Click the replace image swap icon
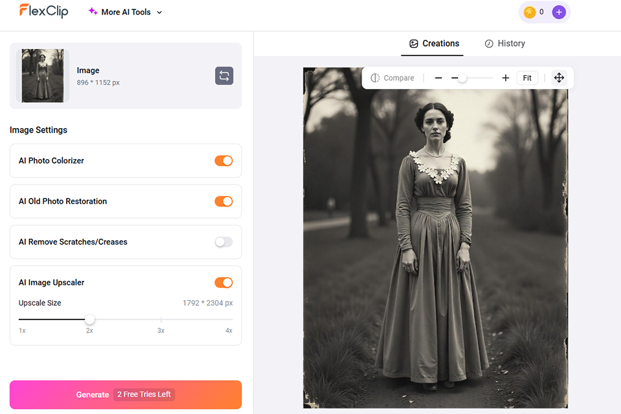 (224, 76)
